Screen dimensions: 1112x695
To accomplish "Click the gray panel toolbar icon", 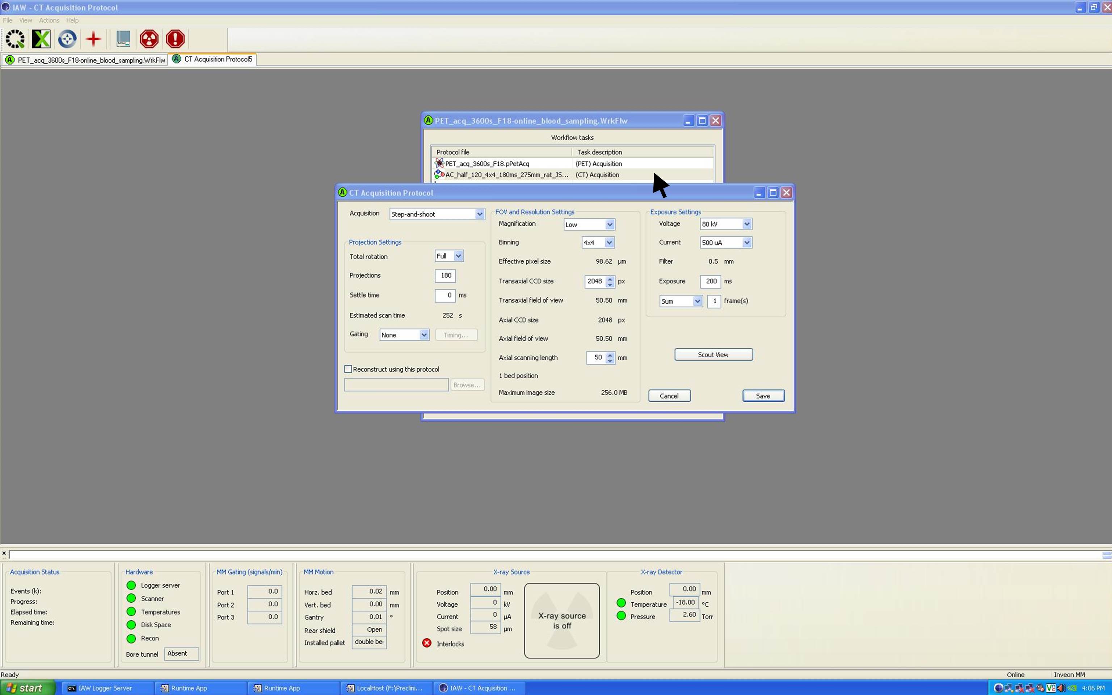I will coord(123,39).
